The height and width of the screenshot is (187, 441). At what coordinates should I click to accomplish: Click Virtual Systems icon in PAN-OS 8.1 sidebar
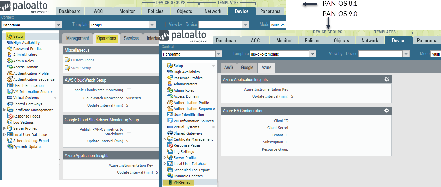pyautogui.click(x=10, y=98)
